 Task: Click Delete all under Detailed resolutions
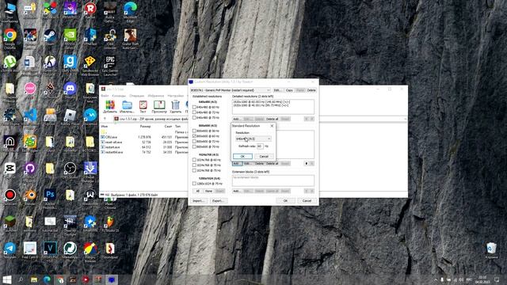click(272, 119)
